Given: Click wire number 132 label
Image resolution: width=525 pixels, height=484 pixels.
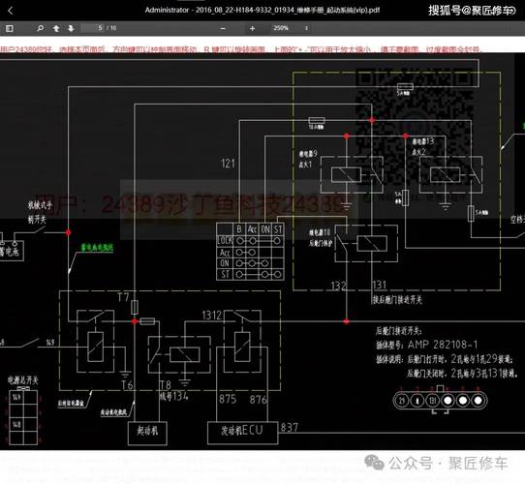Looking at the screenshot, I should (338, 286).
